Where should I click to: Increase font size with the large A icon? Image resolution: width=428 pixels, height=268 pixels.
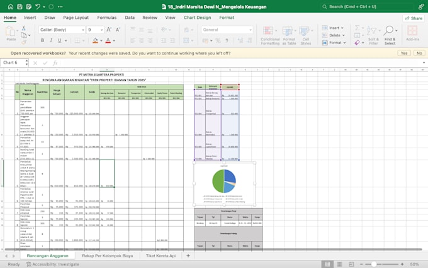pyautogui.click(x=109, y=30)
